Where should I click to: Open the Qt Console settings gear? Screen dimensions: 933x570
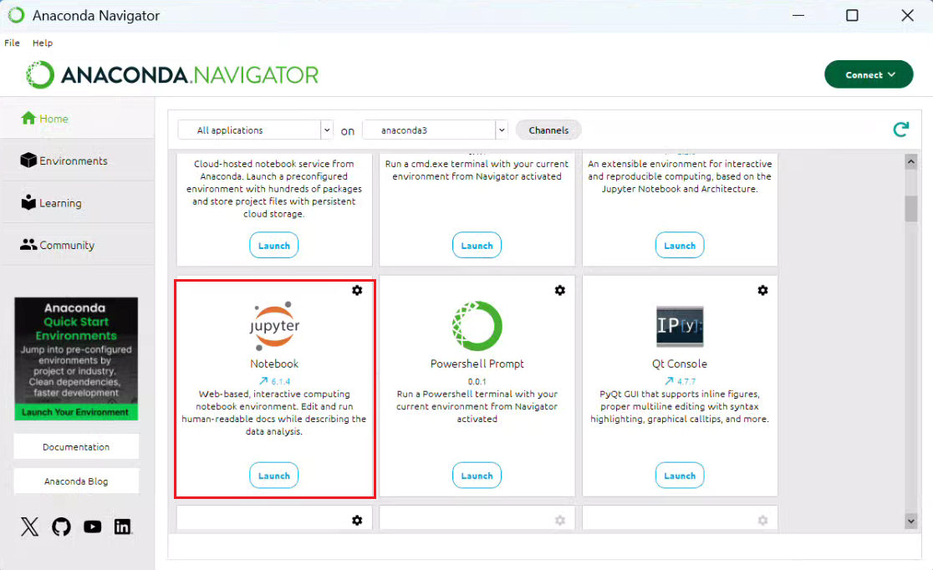tap(762, 290)
